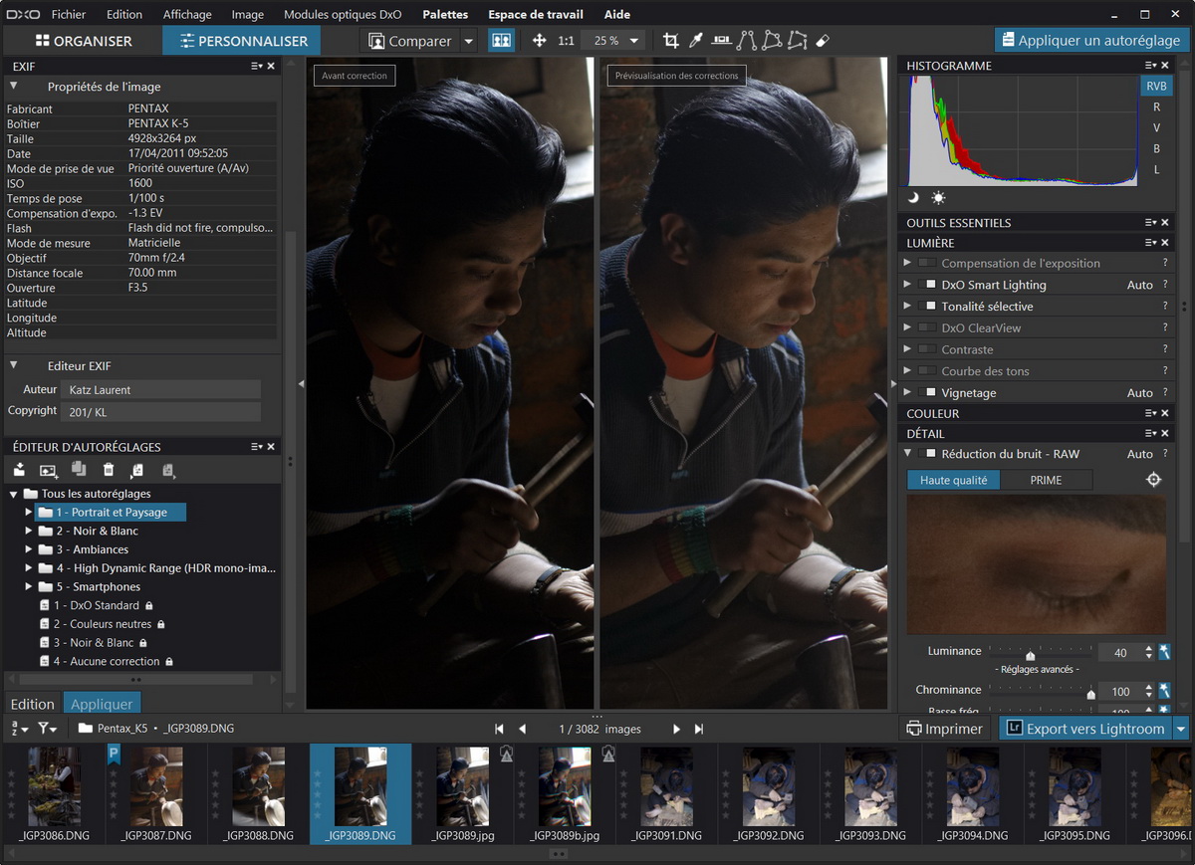The height and width of the screenshot is (865, 1195).
Task: Click the Imprimer button
Action: pyautogui.click(x=944, y=729)
